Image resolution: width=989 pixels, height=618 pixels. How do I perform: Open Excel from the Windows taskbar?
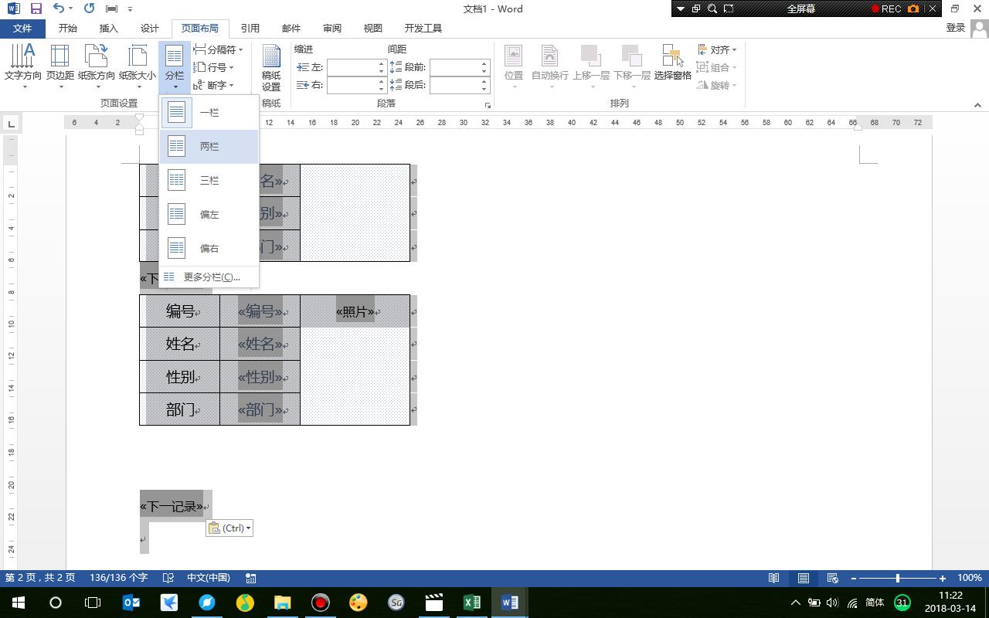(471, 603)
